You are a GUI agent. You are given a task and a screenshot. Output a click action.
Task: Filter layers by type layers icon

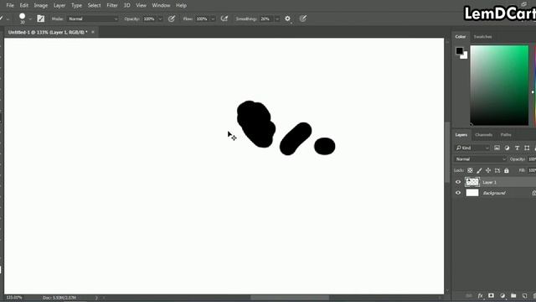pos(517,148)
